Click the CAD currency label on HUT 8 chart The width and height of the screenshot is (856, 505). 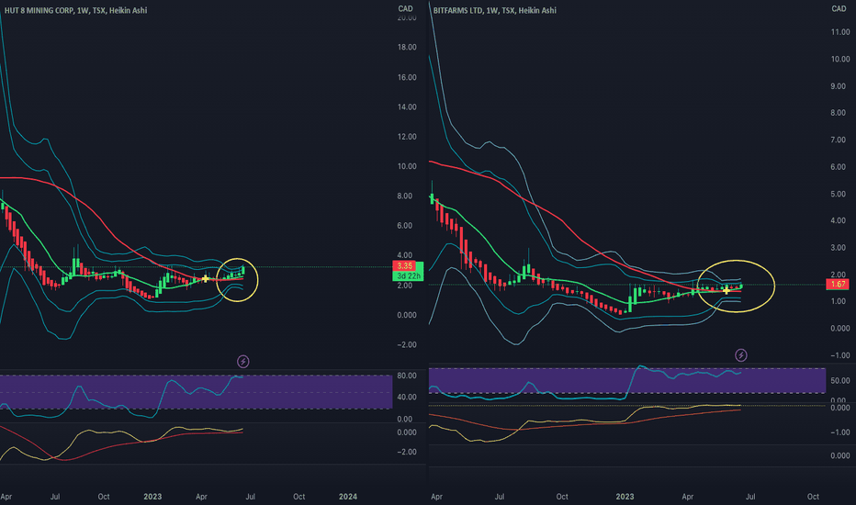click(x=406, y=9)
